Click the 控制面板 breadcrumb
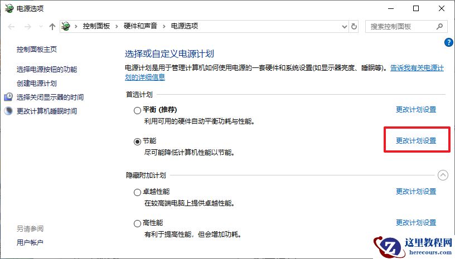The width and height of the screenshot is (455, 259). pos(96,26)
